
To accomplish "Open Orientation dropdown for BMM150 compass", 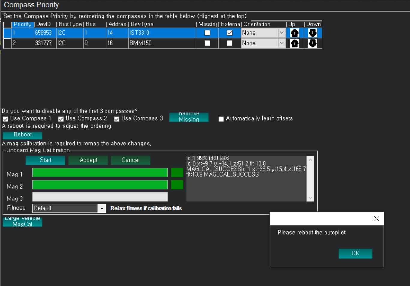I will (282, 43).
